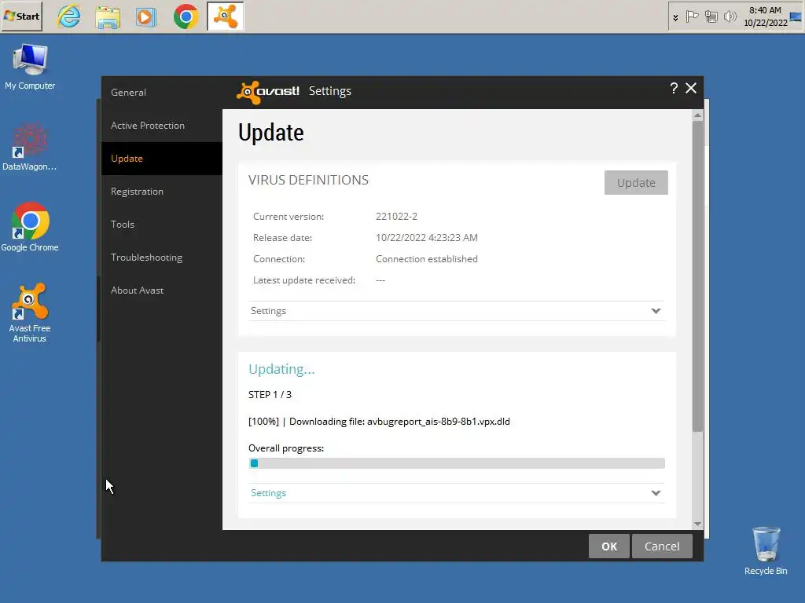Click the Connection established status text
The height and width of the screenshot is (603, 805).
coord(427,259)
